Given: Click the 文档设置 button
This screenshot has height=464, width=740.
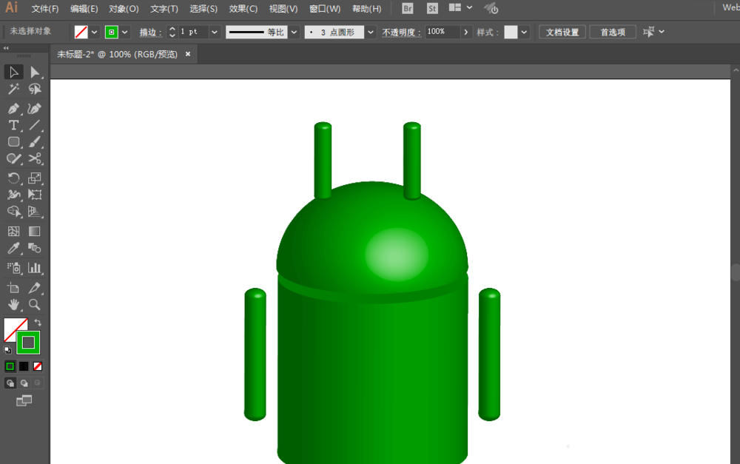Looking at the screenshot, I should pos(562,32).
